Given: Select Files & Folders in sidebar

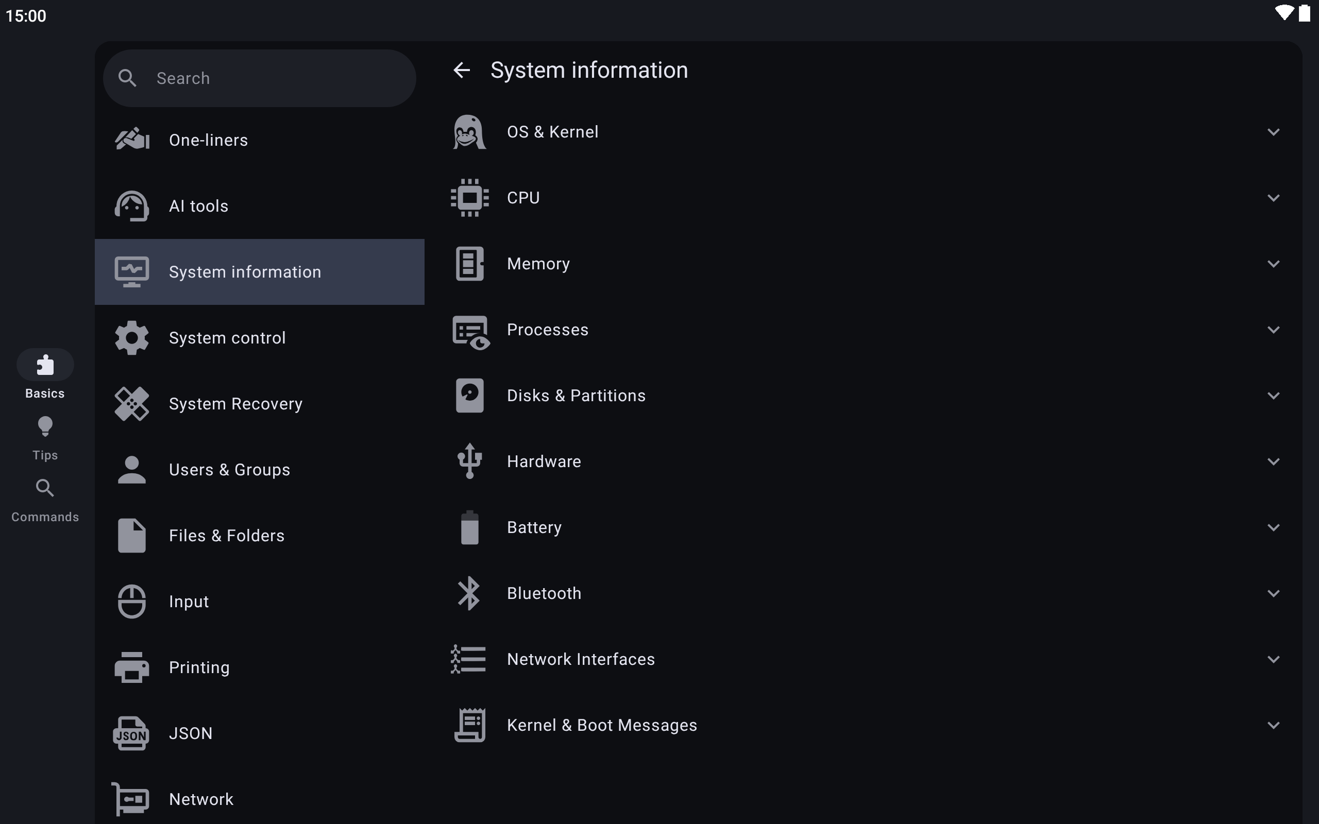Looking at the screenshot, I should click(260, 536).
